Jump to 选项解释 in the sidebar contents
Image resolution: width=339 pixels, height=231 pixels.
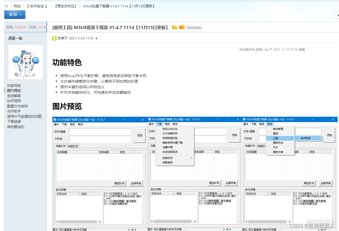pos(14,96)
